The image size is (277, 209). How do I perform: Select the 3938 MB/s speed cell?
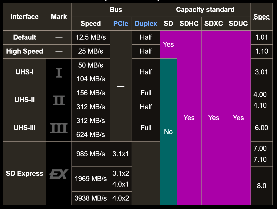coord(91,198)
